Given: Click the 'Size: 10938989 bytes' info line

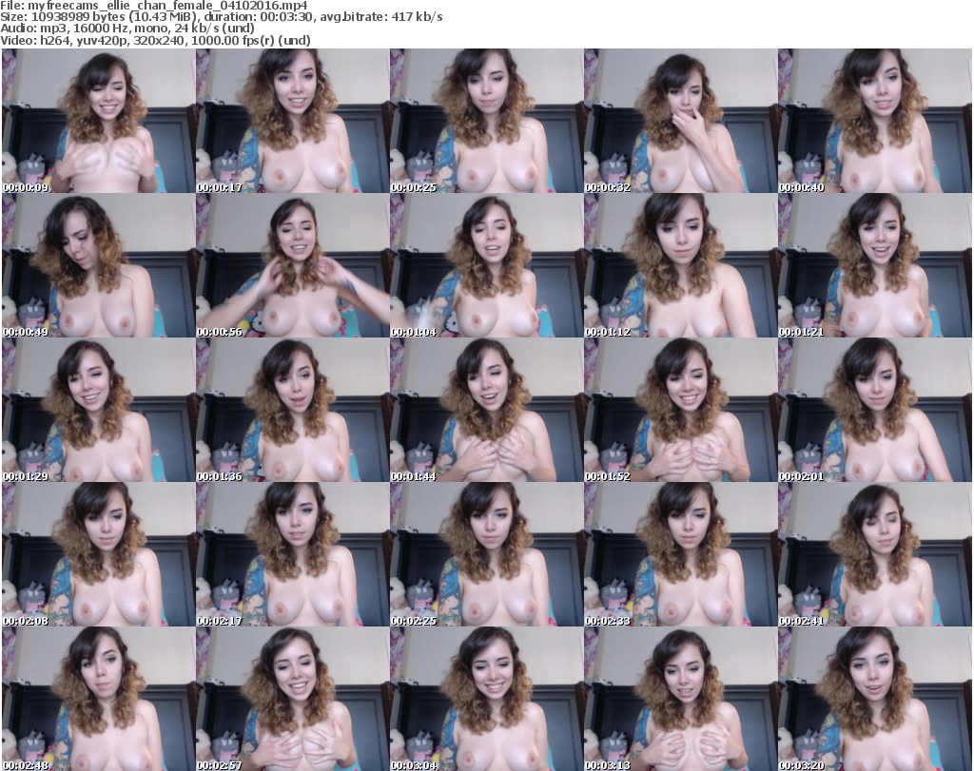Looking at the screenshot, I should 221,17.
